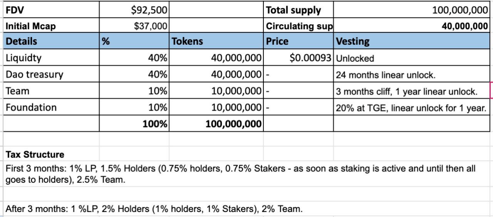Select the Price column header cell
This screenshot has height=217, width=493.
point(299,42)
